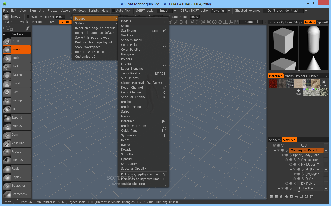This screenshot has width=331, height=206.
Task: Collapse the Root tree node
Action: point(271,146)
